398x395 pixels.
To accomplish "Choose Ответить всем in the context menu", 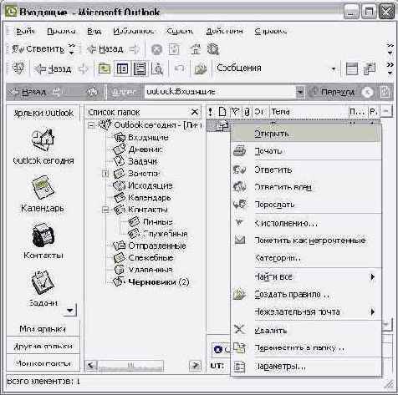I will (306, 187).
